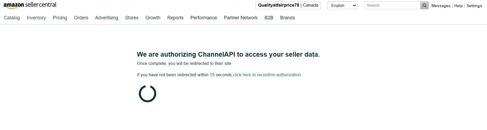
Task: Click the search magnifier icon
Action: tap(424, 5)
